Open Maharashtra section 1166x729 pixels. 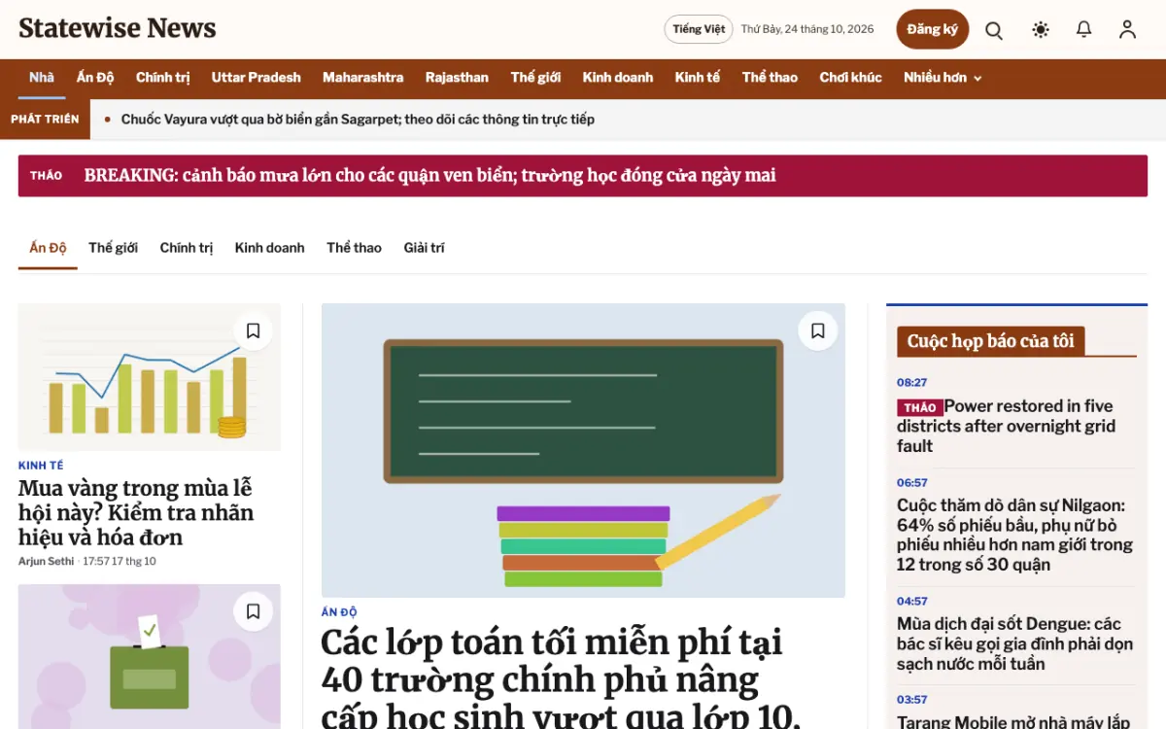[x=363, y=78]
